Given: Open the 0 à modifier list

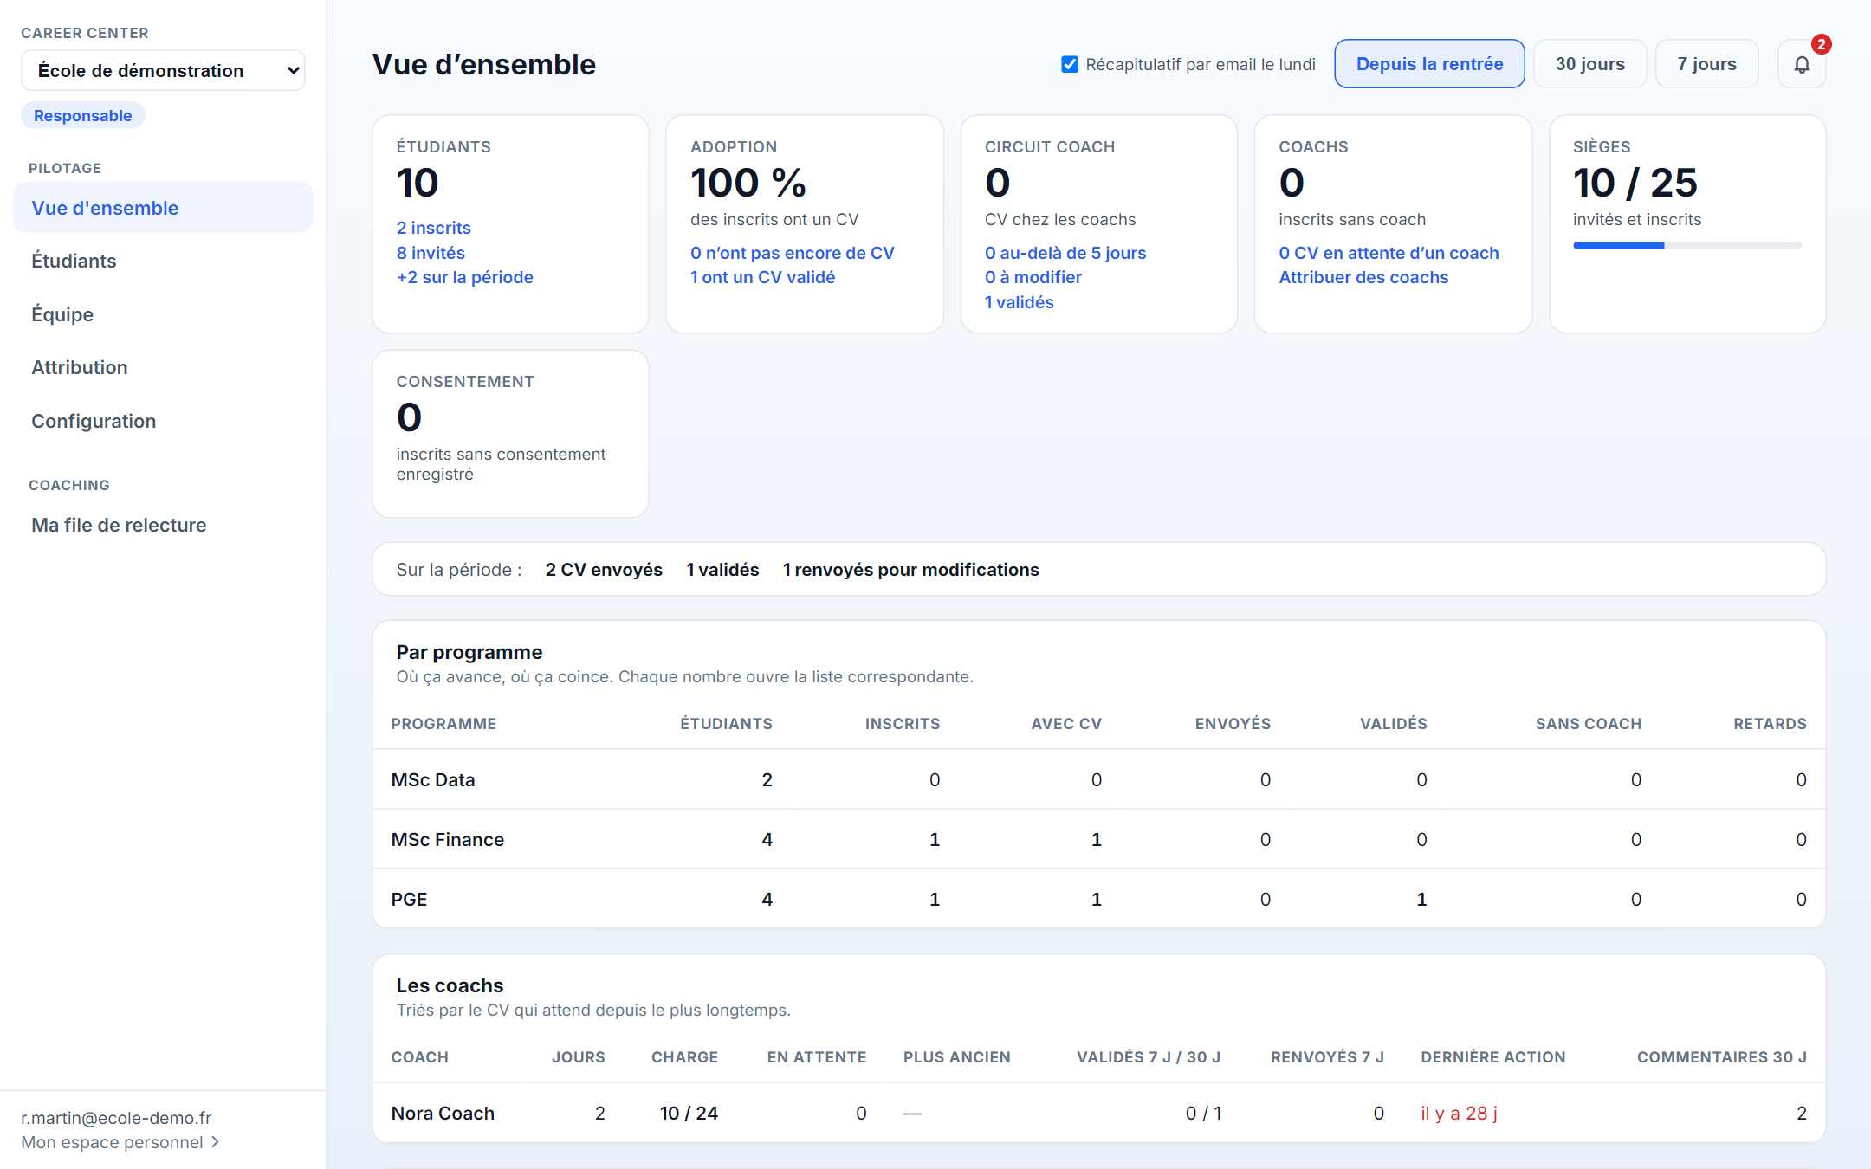Looking at the screenshot, I should 1033,277.
